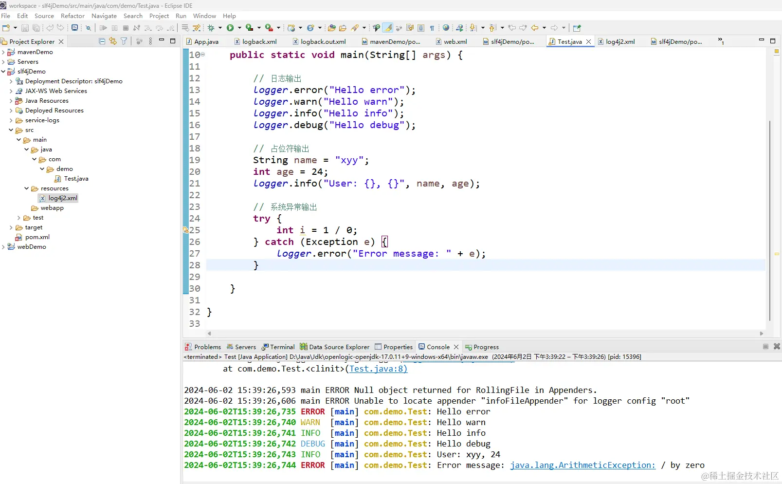Switch to the Terminal view tab

click(278, 347)
